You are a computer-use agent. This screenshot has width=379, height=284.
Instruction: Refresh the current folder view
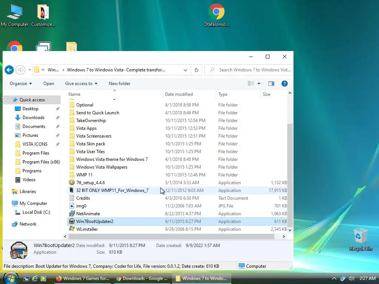pyautogui.click(x=197, y=70)
